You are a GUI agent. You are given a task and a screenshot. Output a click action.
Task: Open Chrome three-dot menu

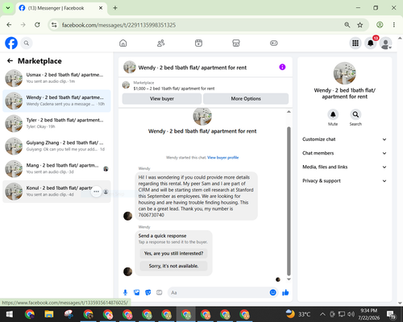tap(394, 25)
